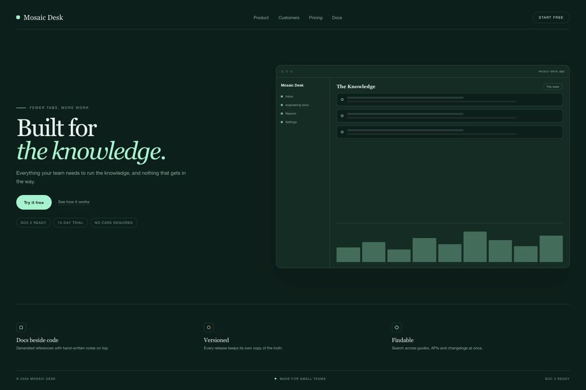Click the mosaic-desk.app address text

click(x=551, y=71)
